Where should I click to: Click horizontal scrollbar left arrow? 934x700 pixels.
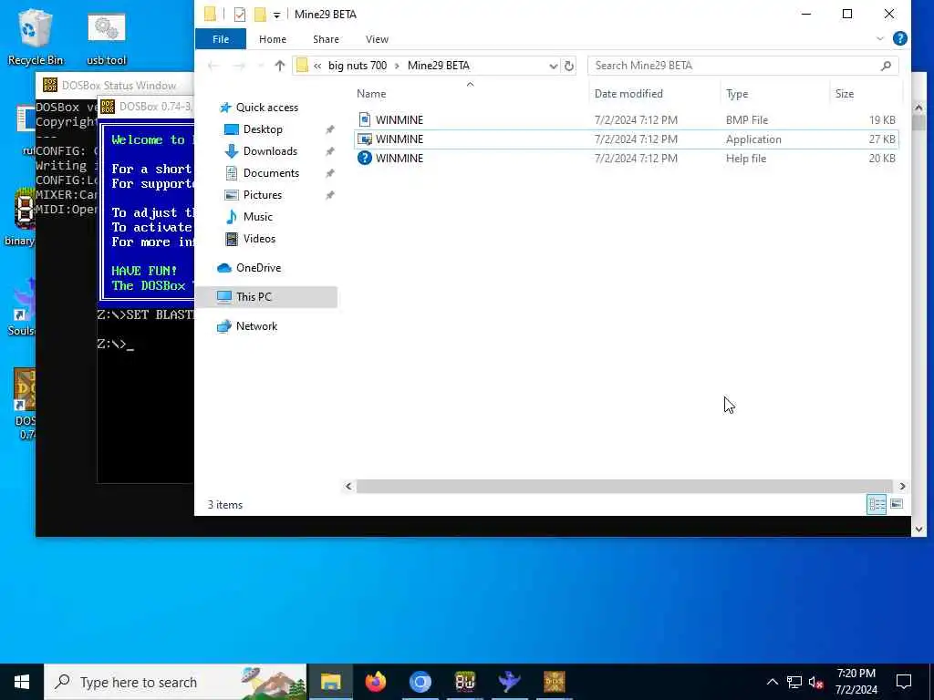click(x=348, y=487)
